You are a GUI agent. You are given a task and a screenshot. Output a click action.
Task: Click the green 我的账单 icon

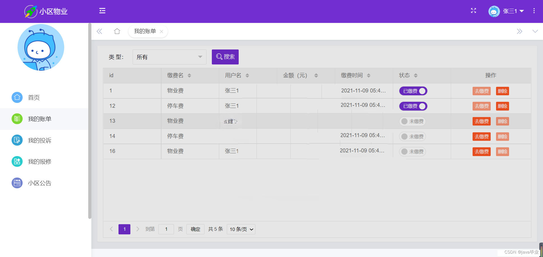click(x=17, y=119)
